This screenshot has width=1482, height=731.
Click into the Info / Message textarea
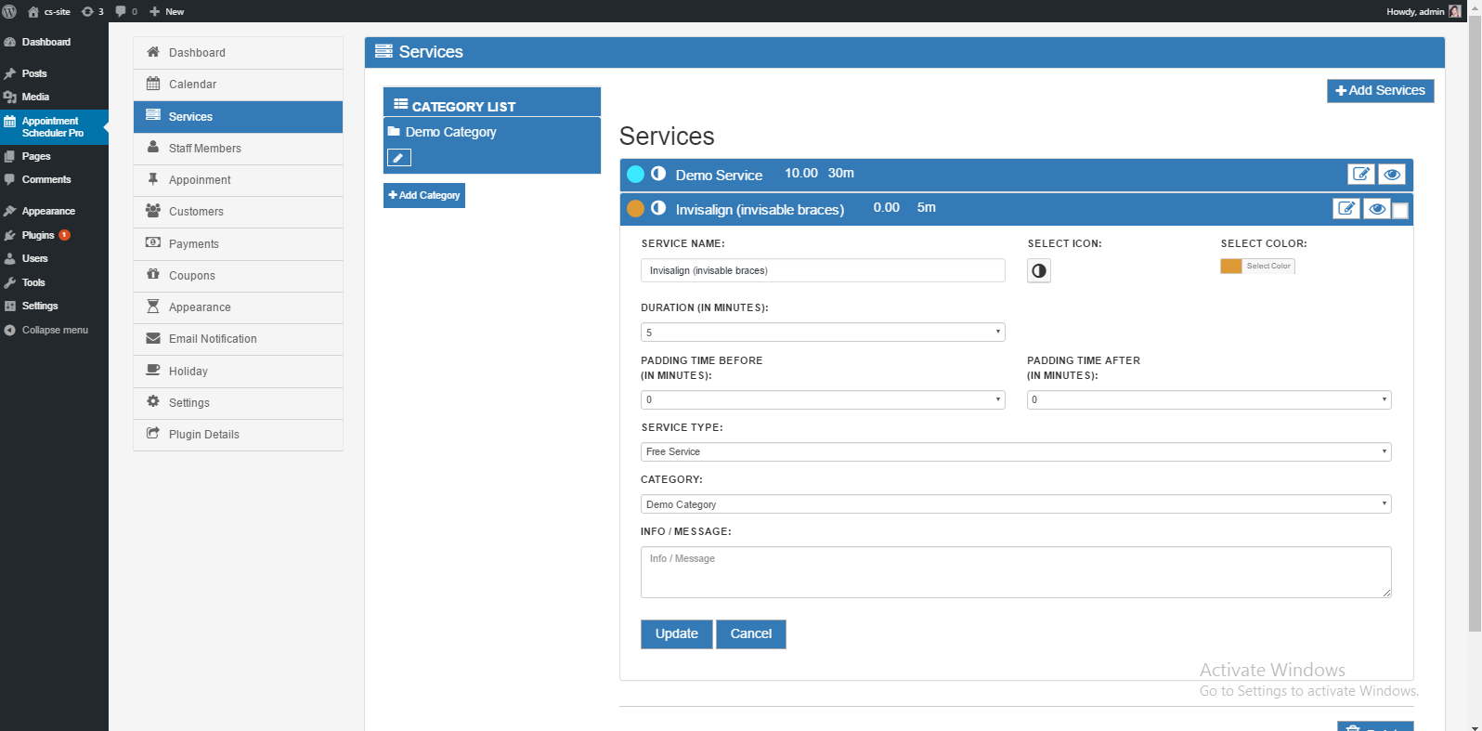[x=1015, y=572]
